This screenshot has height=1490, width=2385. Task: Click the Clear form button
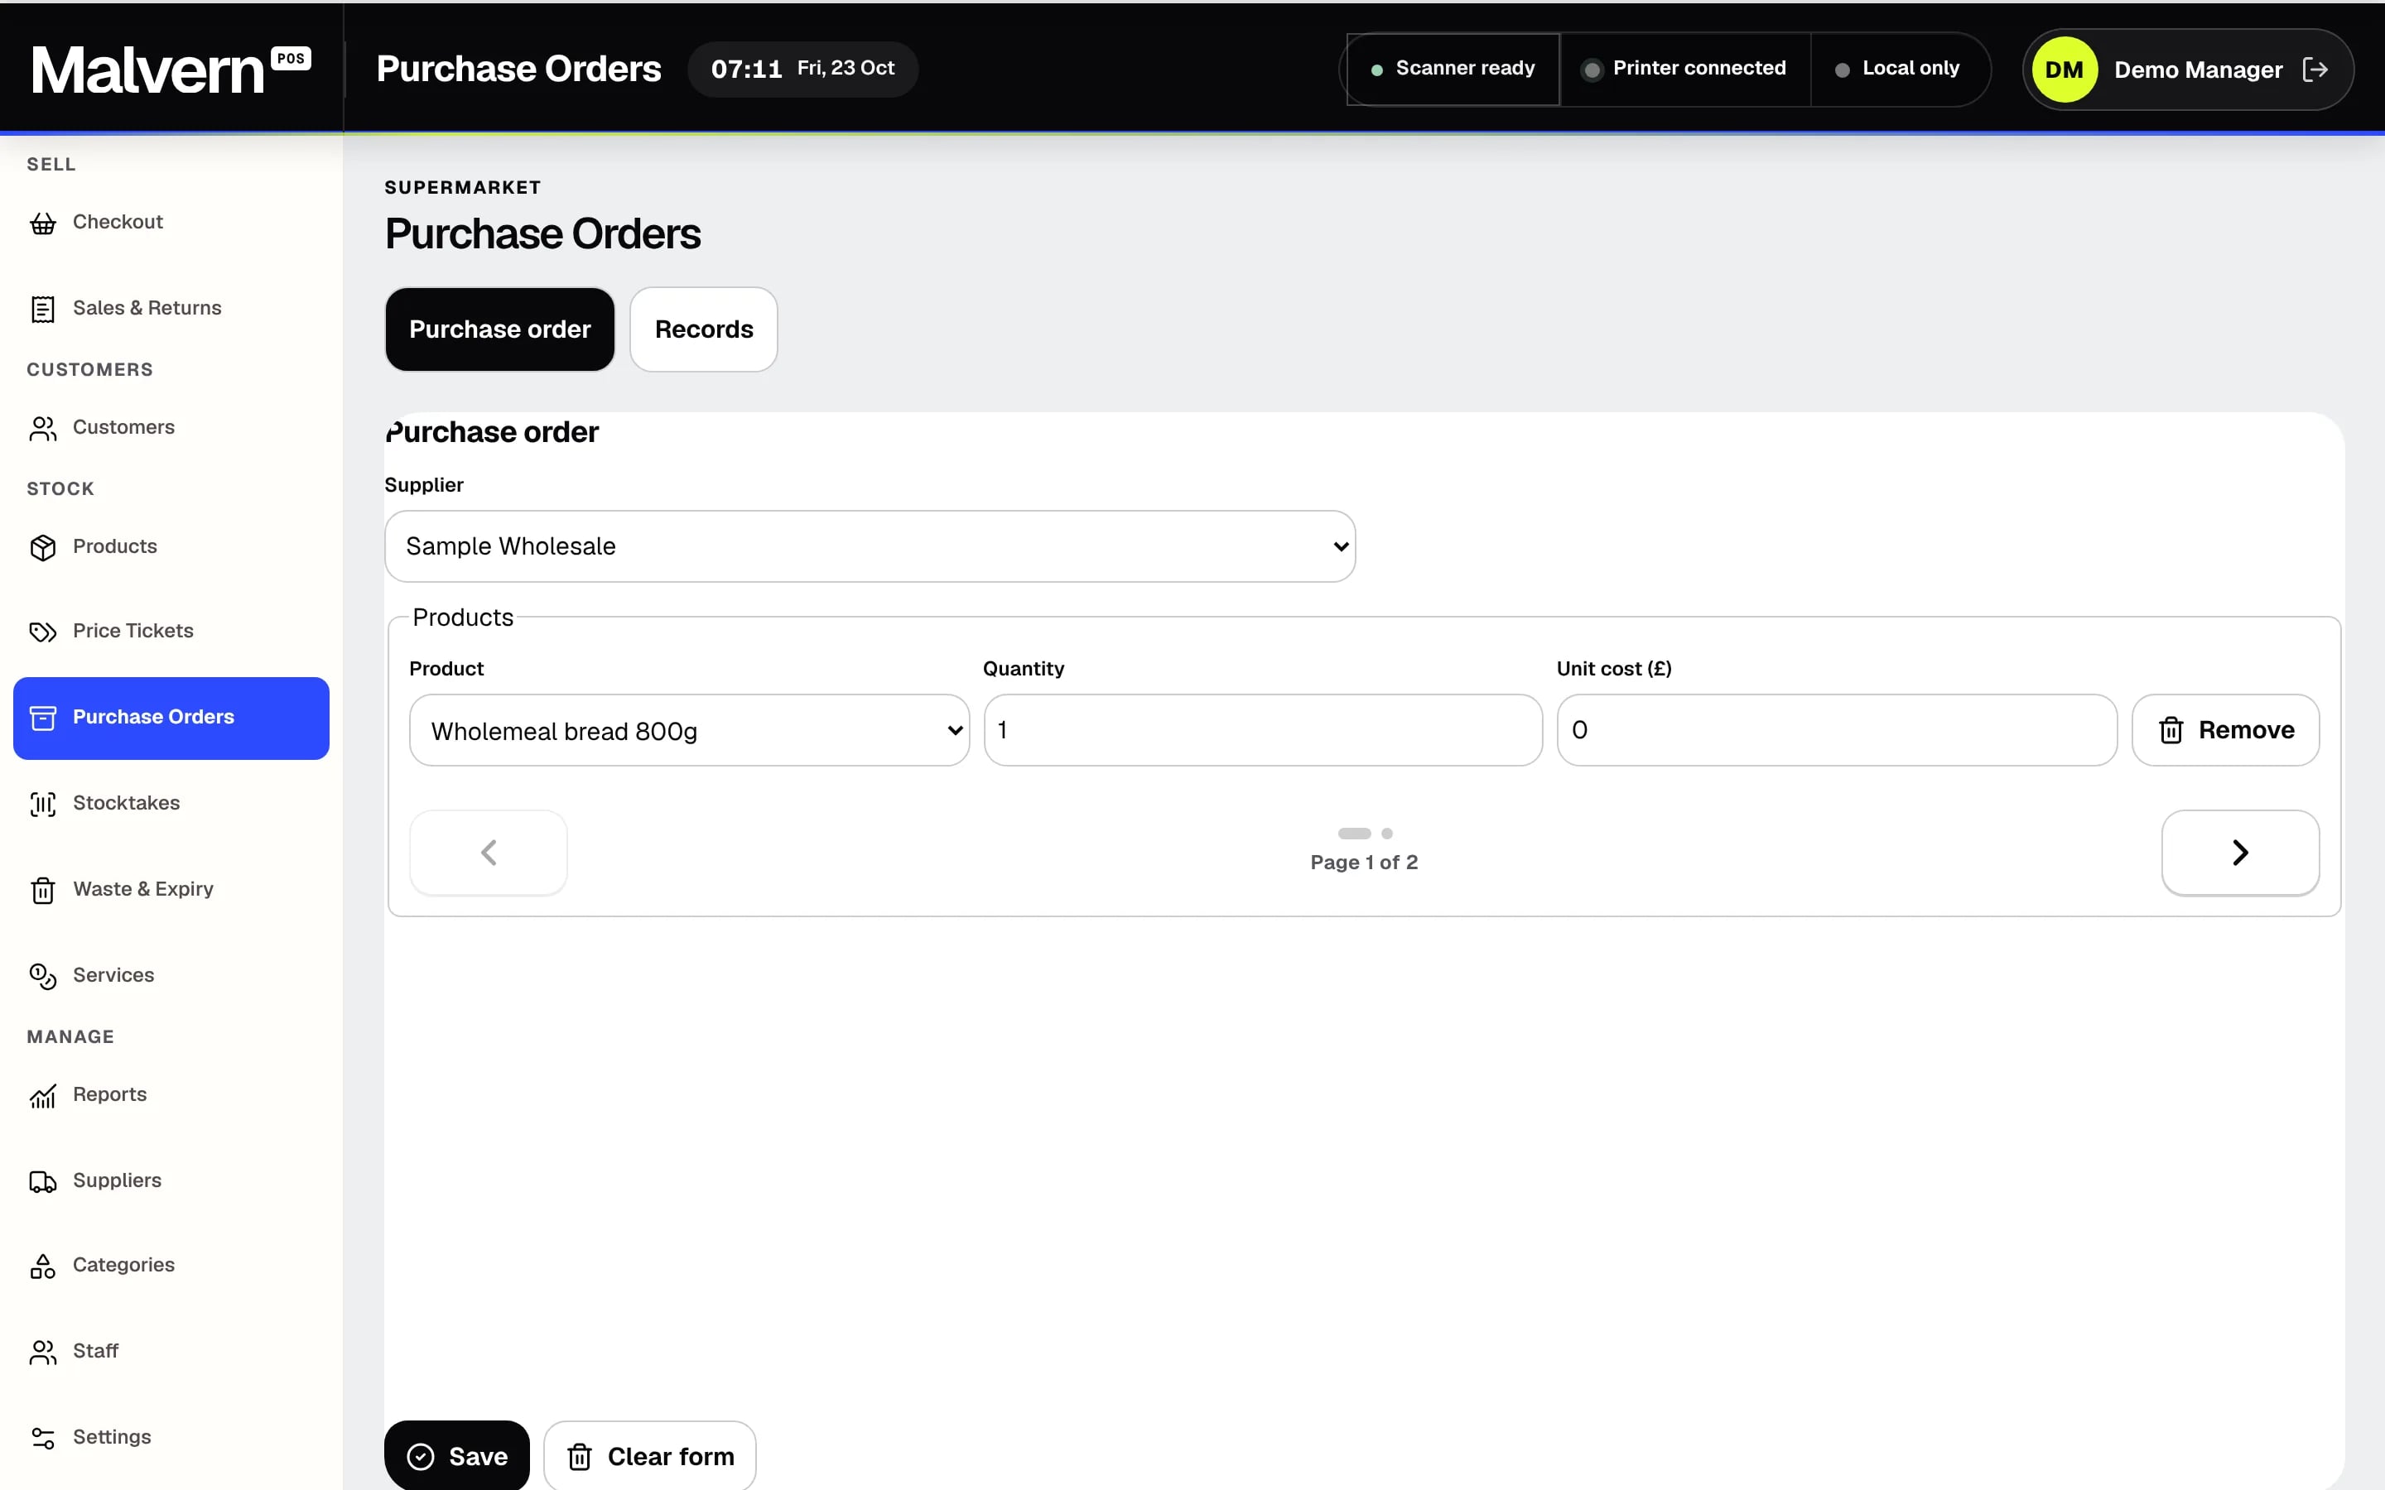(x=649, y=1457)
